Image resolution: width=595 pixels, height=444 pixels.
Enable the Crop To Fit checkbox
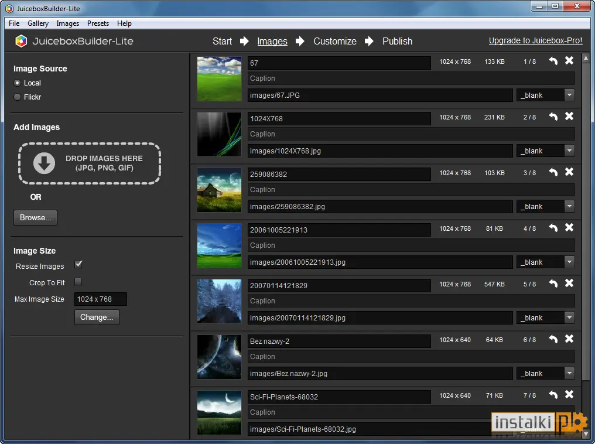coord(78,282)
